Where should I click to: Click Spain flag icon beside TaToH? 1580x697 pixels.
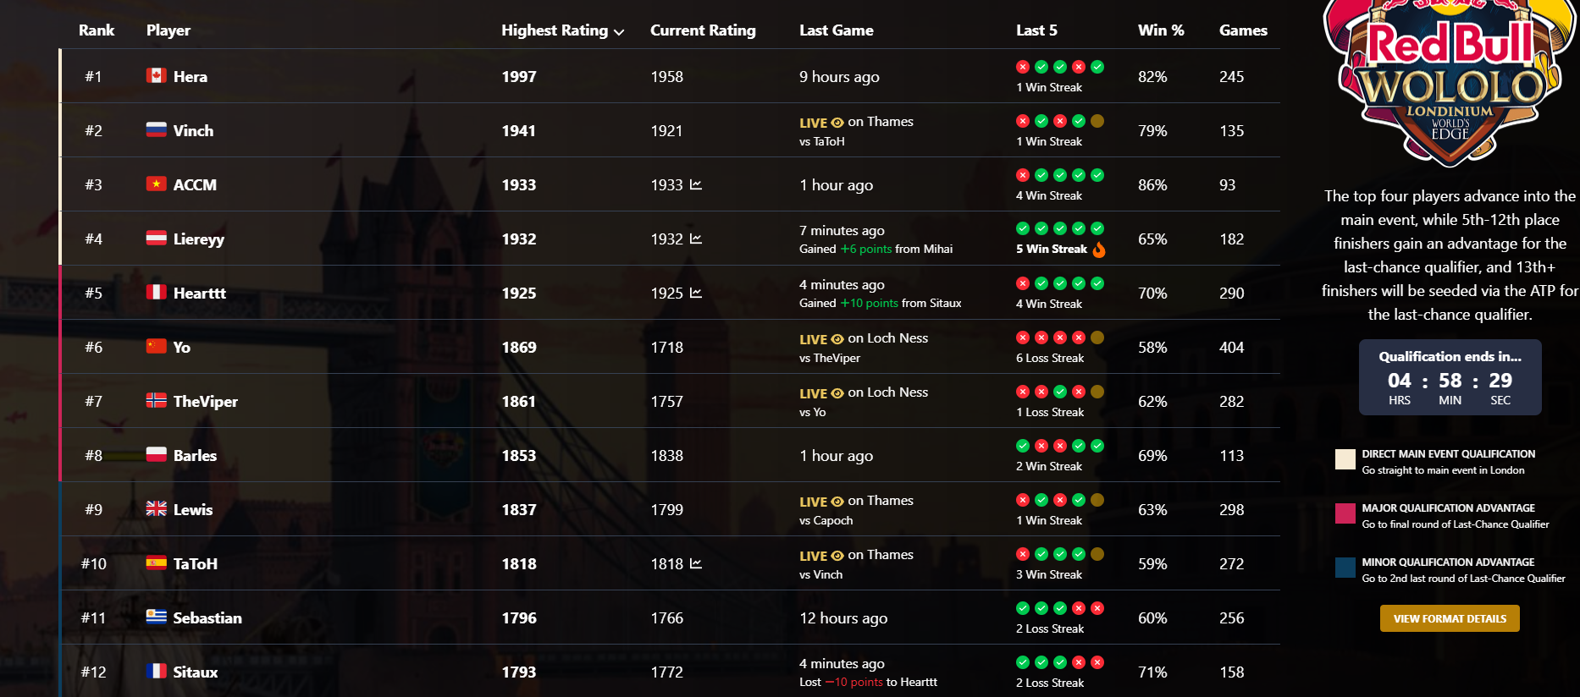click(x=156, y=563)
